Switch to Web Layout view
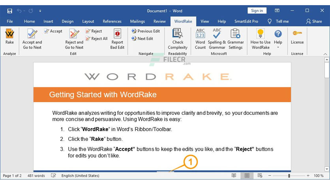Screen dimensions: 330x191 260,176
